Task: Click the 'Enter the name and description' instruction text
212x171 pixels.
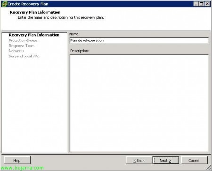Action: (61, 17)
